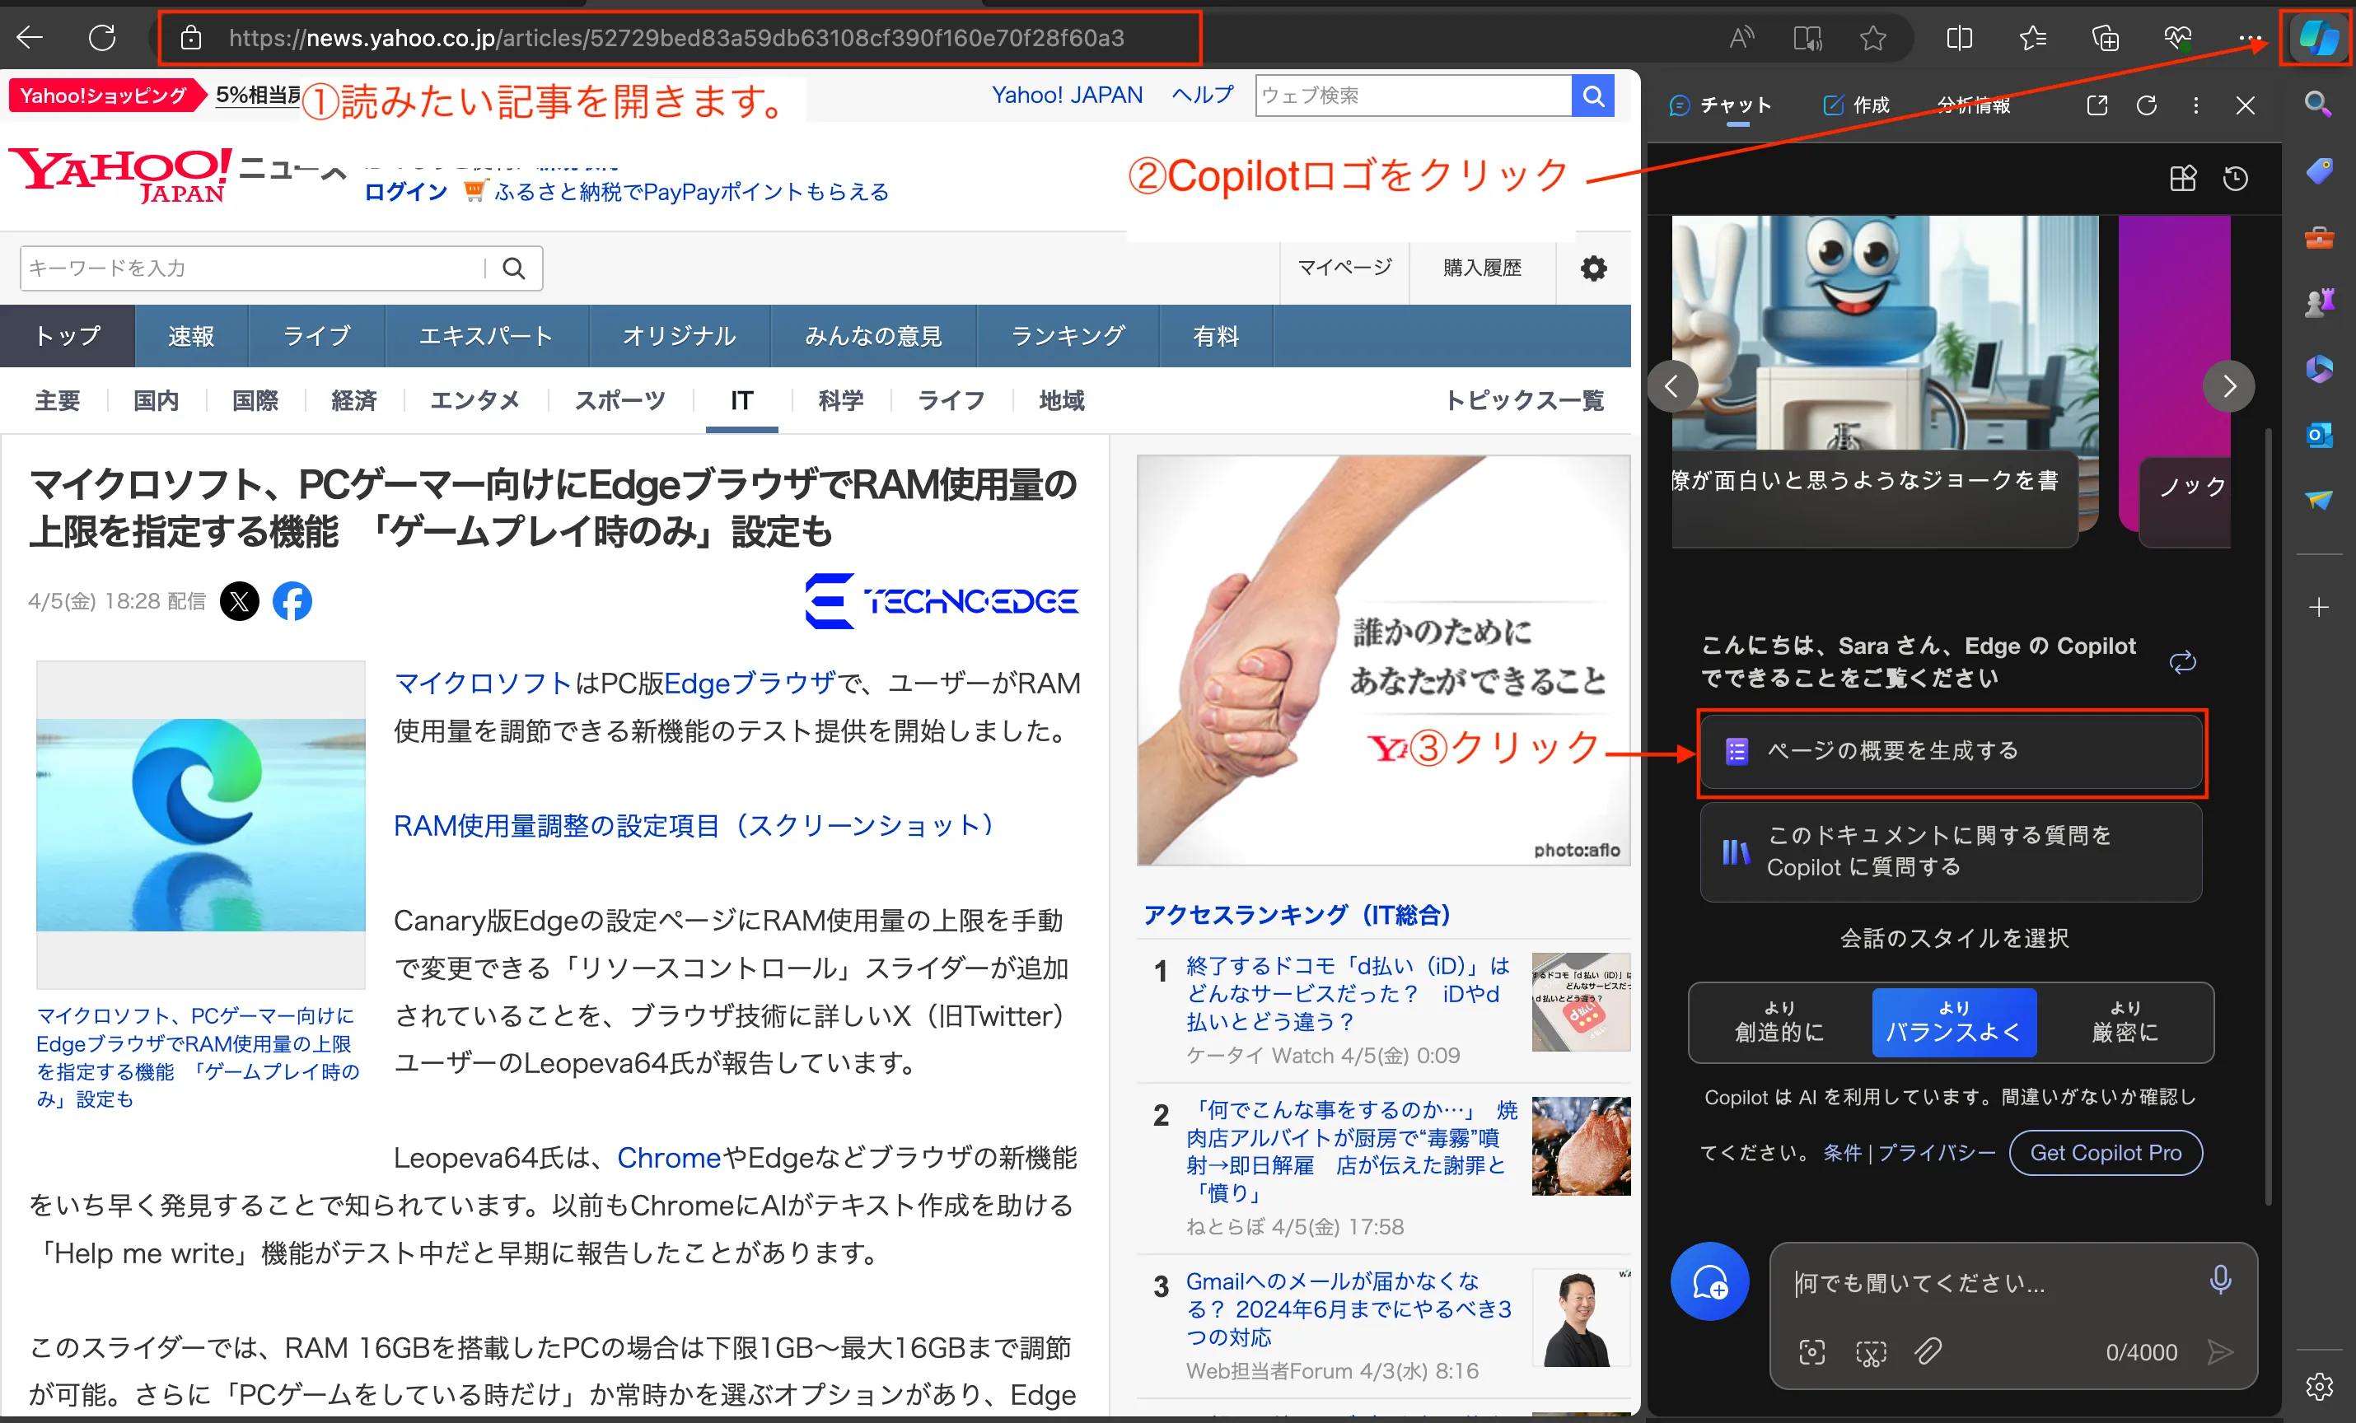Image resolution: width=2356 pixels, height=1423 pixels.
Task: Open the トピックス一覧 link
Action: click(x=1524, y=400)
